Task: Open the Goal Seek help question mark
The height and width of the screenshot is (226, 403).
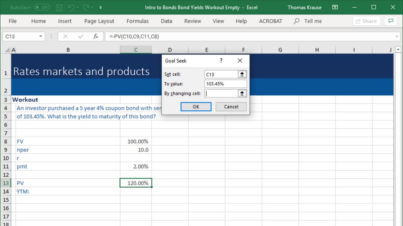Action: point(221,61)
